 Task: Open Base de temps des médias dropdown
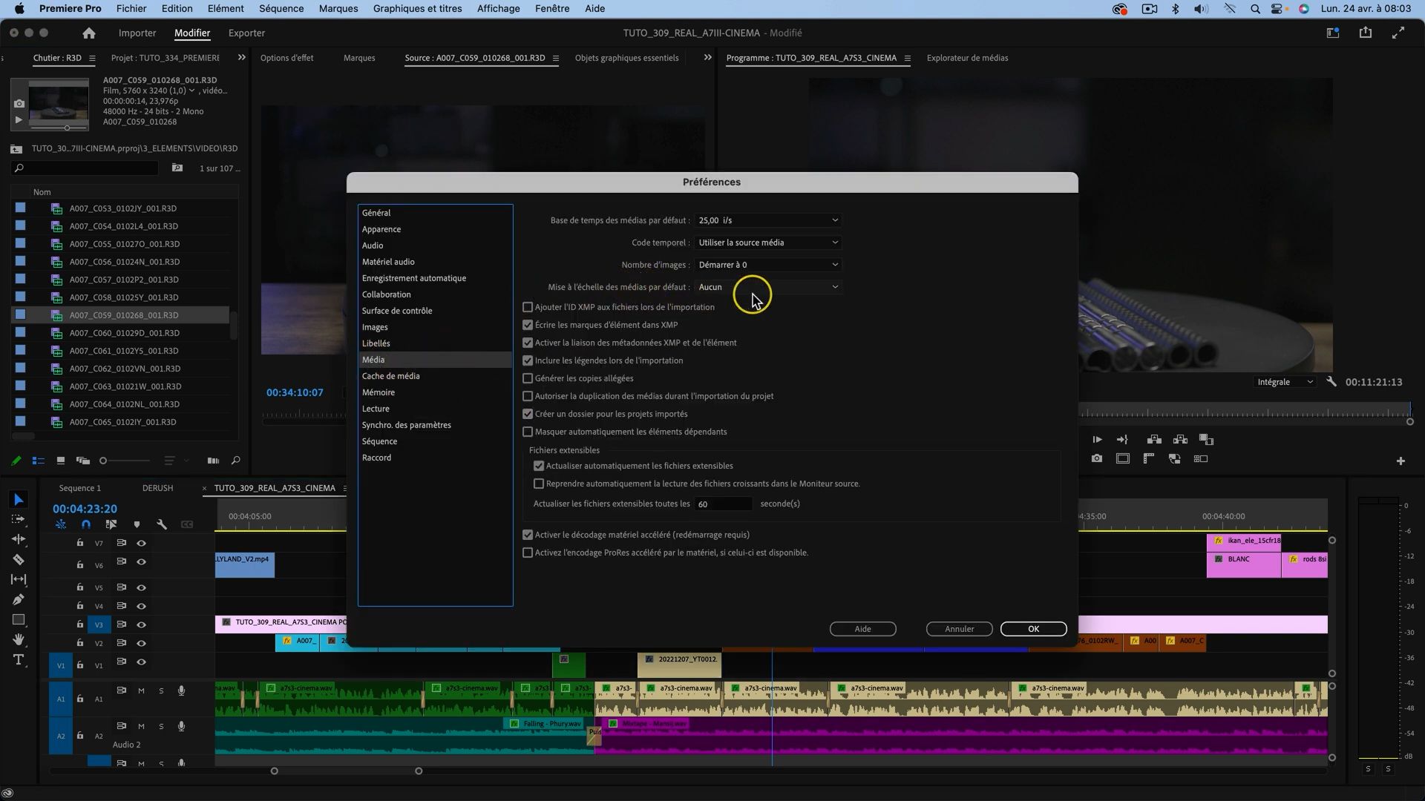pyautogui.click(x=768, y=220)
